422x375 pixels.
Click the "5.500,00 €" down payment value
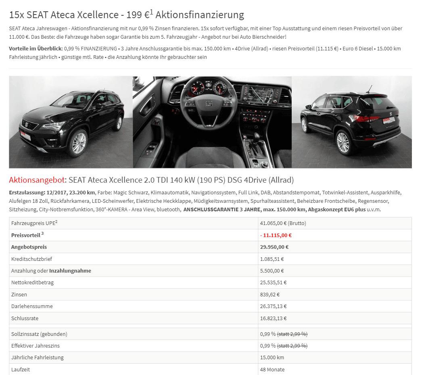coord(272,271)
